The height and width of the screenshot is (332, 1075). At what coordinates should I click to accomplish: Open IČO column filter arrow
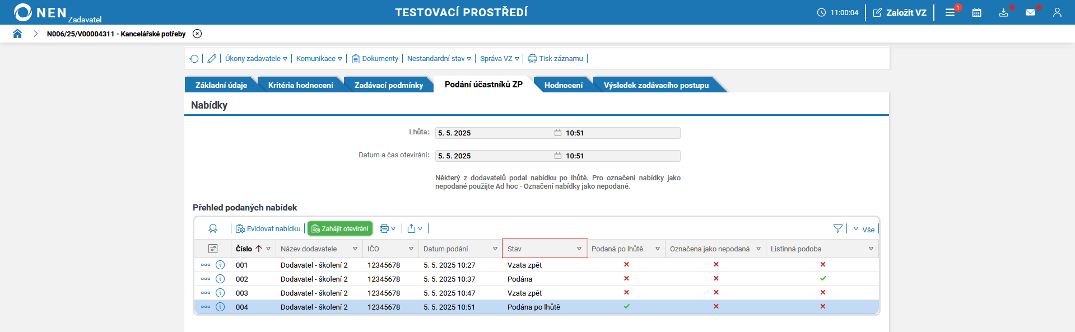411,249
